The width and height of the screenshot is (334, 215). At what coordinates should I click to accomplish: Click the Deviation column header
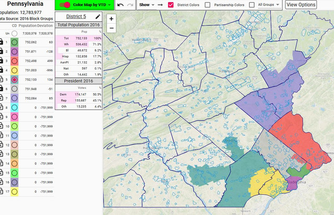pos(45,26)
